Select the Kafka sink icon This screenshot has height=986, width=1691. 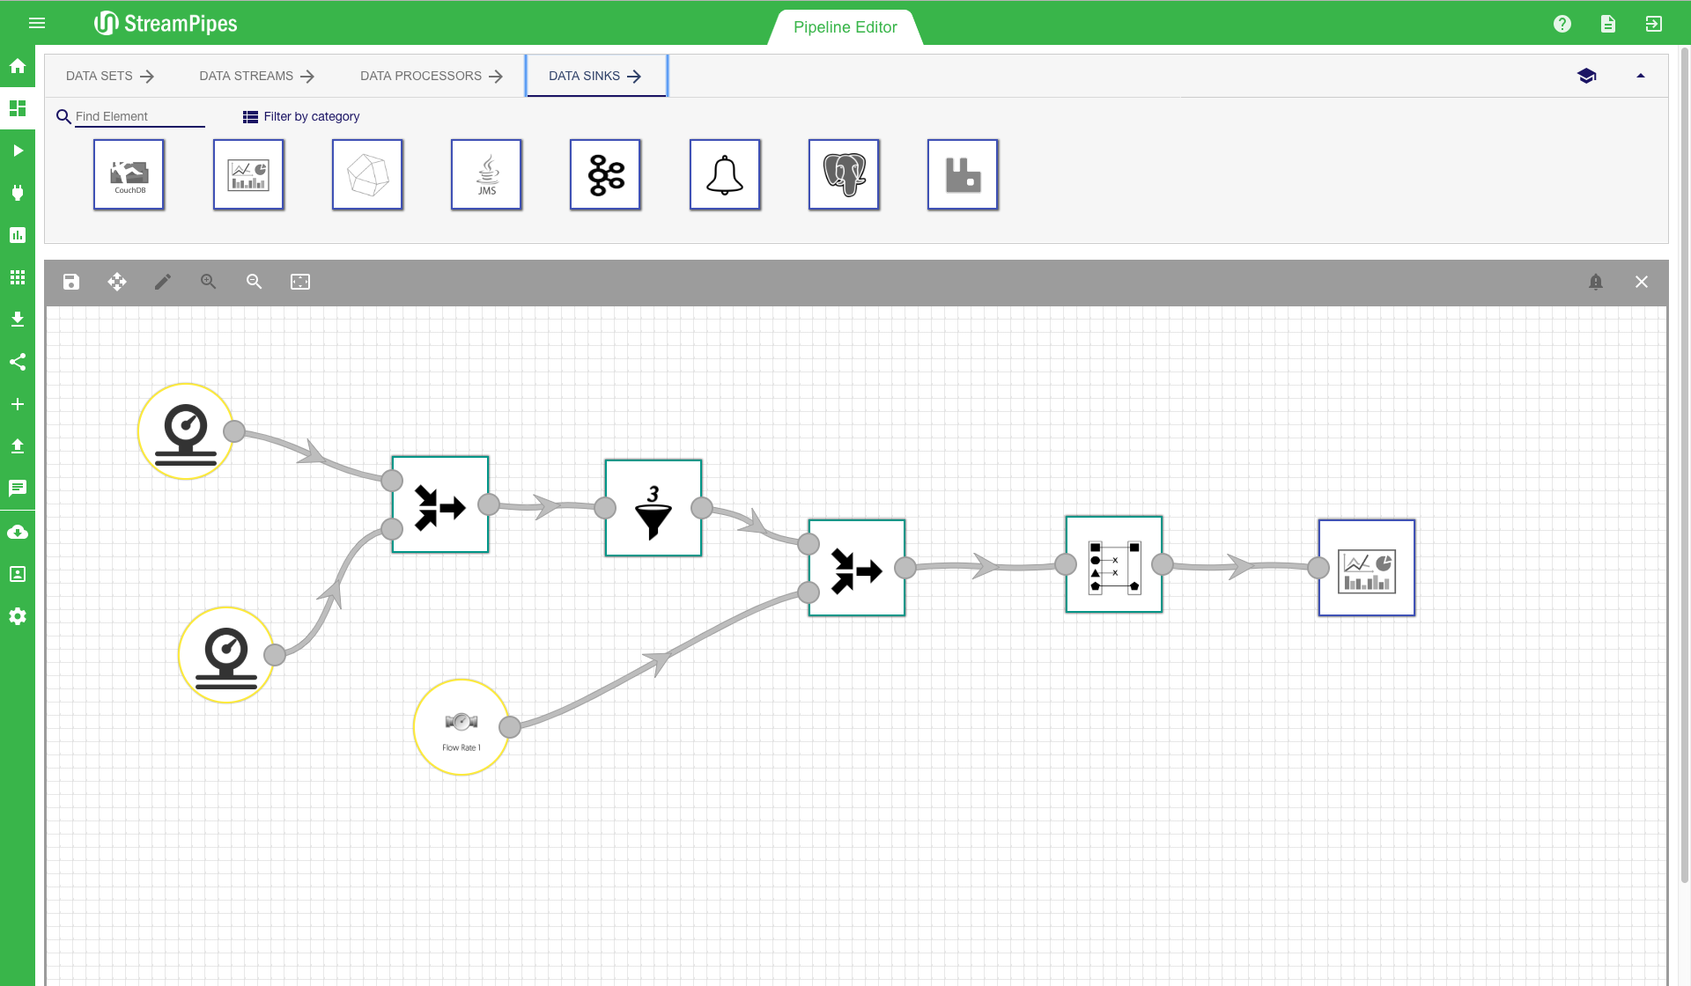pyautogui.click(x=606, y=174)
